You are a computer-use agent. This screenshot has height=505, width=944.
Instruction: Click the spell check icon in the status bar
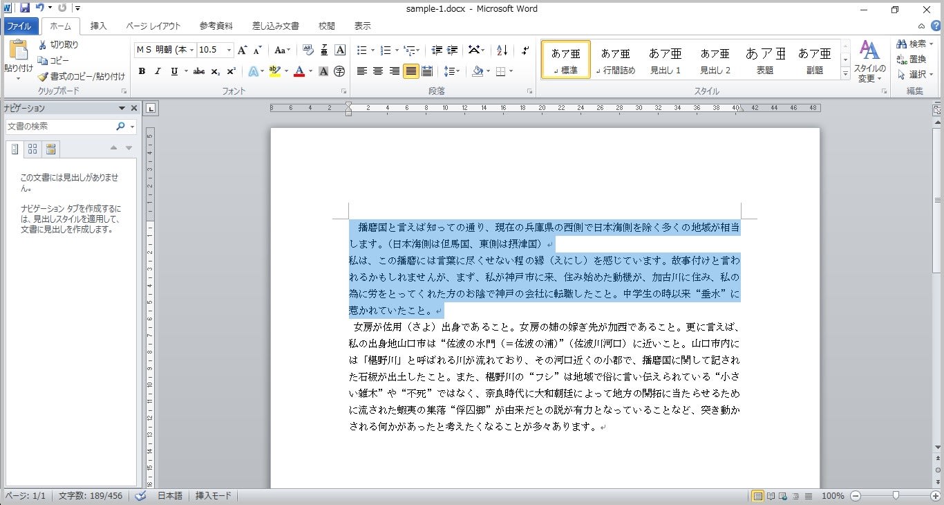pyautogui.click(x=141, y=496)
